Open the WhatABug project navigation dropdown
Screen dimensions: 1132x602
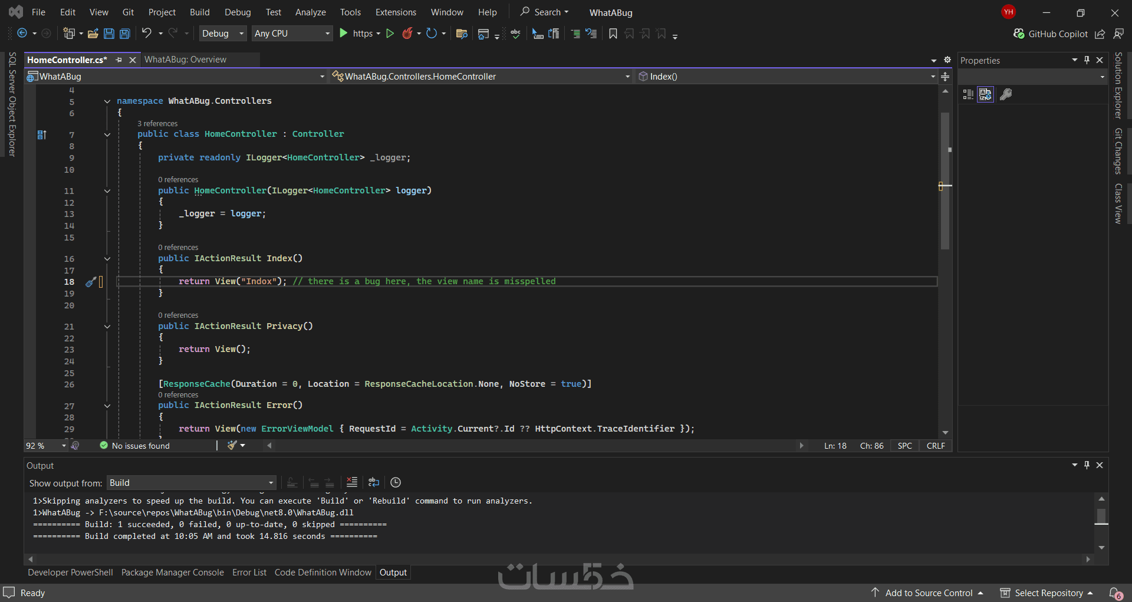[176, 77]
